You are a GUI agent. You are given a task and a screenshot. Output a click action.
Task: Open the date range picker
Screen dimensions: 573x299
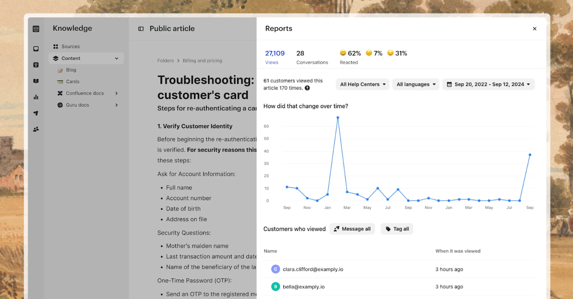[488, 84]
